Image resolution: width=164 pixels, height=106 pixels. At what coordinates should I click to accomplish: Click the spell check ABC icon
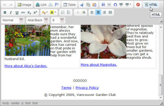(121, 5)
